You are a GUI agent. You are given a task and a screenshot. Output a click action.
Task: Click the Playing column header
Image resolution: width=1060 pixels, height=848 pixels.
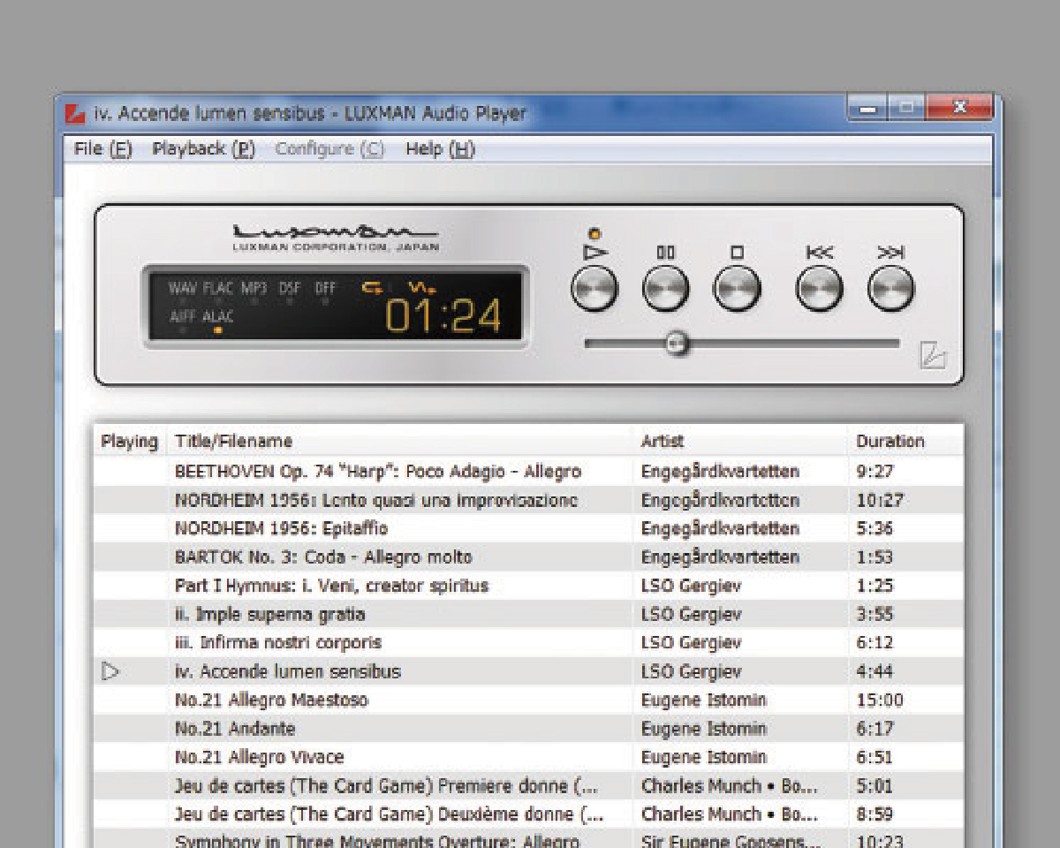[129, 441]
